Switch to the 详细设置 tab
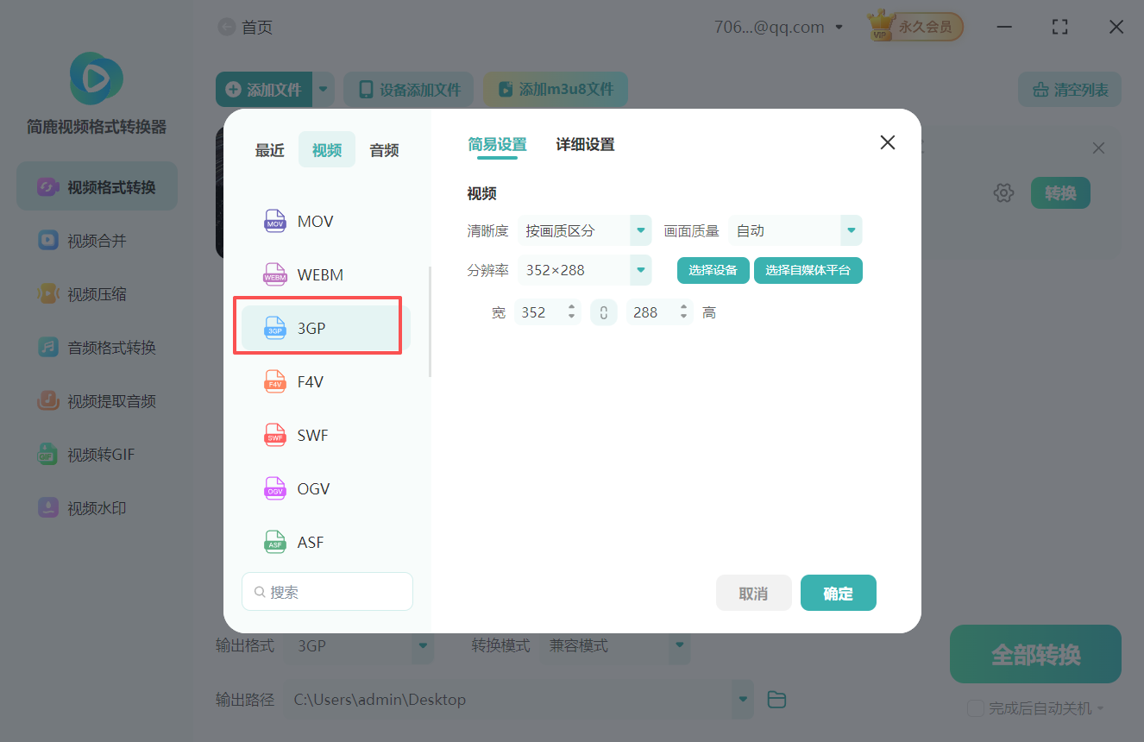The width and height of the screenshot is (1144, 742). pyautogui.click(x=584, y=144)
